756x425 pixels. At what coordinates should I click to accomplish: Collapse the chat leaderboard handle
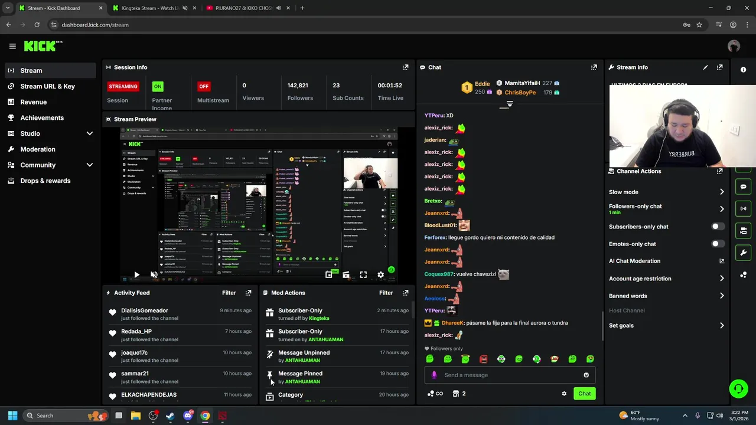pyautogui.click(x=510, y=104)
